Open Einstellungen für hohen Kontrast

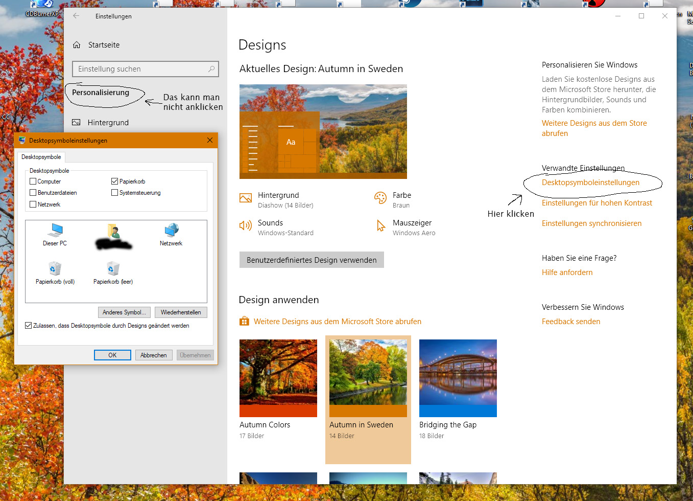[x=597, y=203]
